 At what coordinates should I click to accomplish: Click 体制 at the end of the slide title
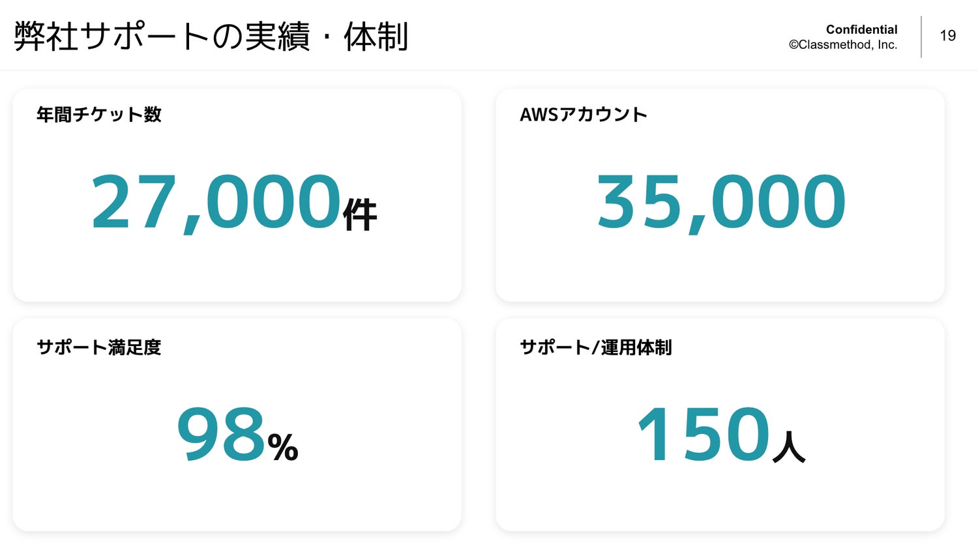(x=376, y=36)
